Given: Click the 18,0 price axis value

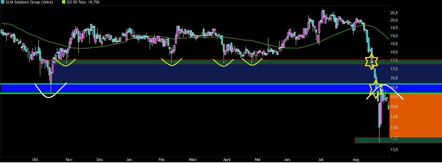Looking at the screenshot, I should tap(394, 52).
